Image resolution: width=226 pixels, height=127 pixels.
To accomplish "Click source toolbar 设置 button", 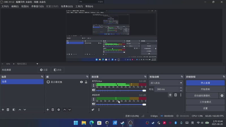I will [x=44, y=70].
